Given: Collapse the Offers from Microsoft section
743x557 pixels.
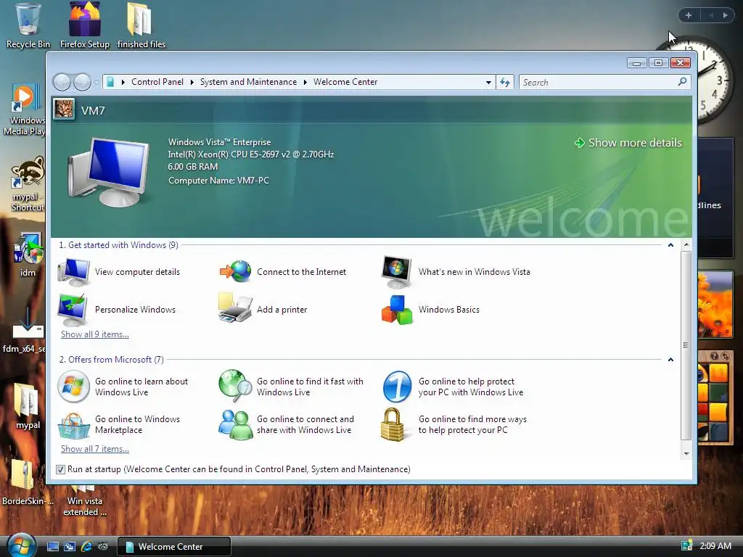Looking at the screenshot, I should (x=670, y=360).
